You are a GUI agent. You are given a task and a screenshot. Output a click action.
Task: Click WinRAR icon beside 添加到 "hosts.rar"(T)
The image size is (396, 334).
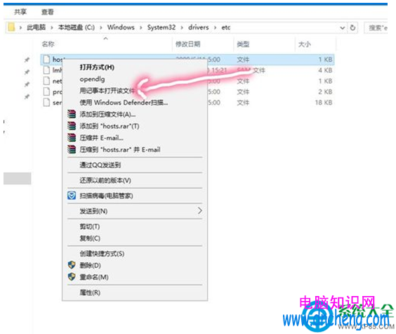click(x=72, y=126)
